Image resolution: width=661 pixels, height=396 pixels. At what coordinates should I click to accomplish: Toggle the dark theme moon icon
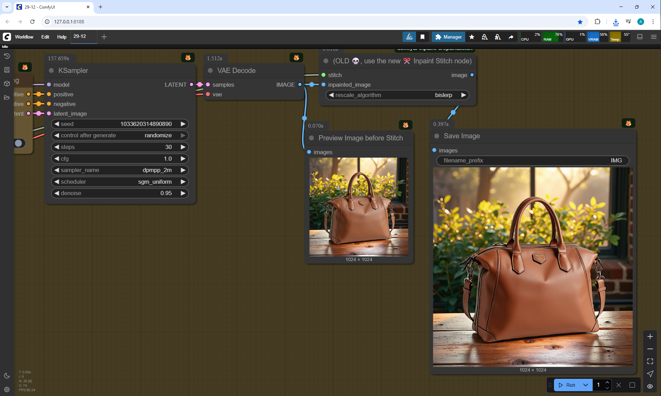[7, 376]
